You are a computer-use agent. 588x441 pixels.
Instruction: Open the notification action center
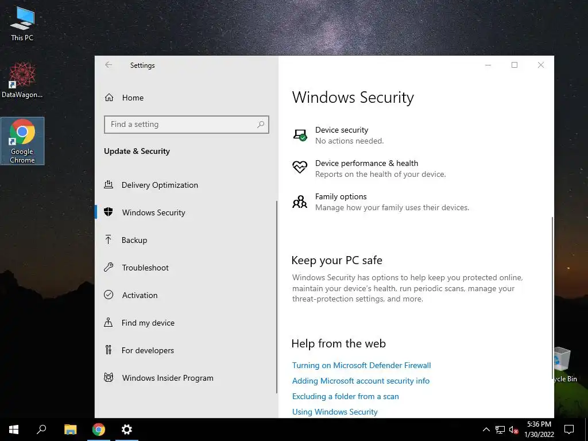coord(569,430)
